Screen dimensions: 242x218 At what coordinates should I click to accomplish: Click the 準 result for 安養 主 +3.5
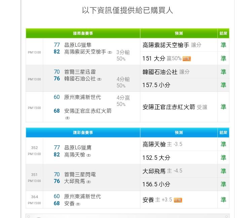223,199
